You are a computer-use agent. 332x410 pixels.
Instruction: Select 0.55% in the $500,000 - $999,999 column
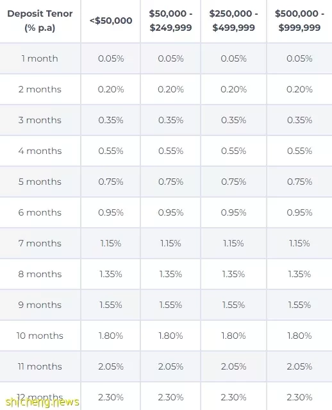pos(299,151)
